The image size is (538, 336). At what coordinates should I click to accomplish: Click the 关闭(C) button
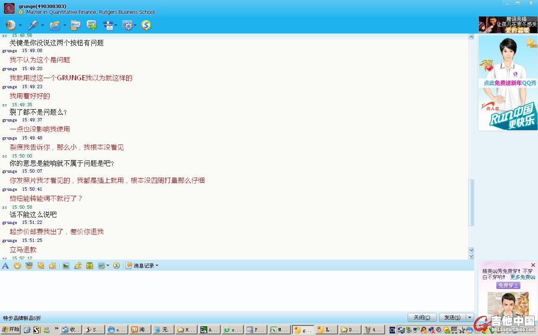422,318
